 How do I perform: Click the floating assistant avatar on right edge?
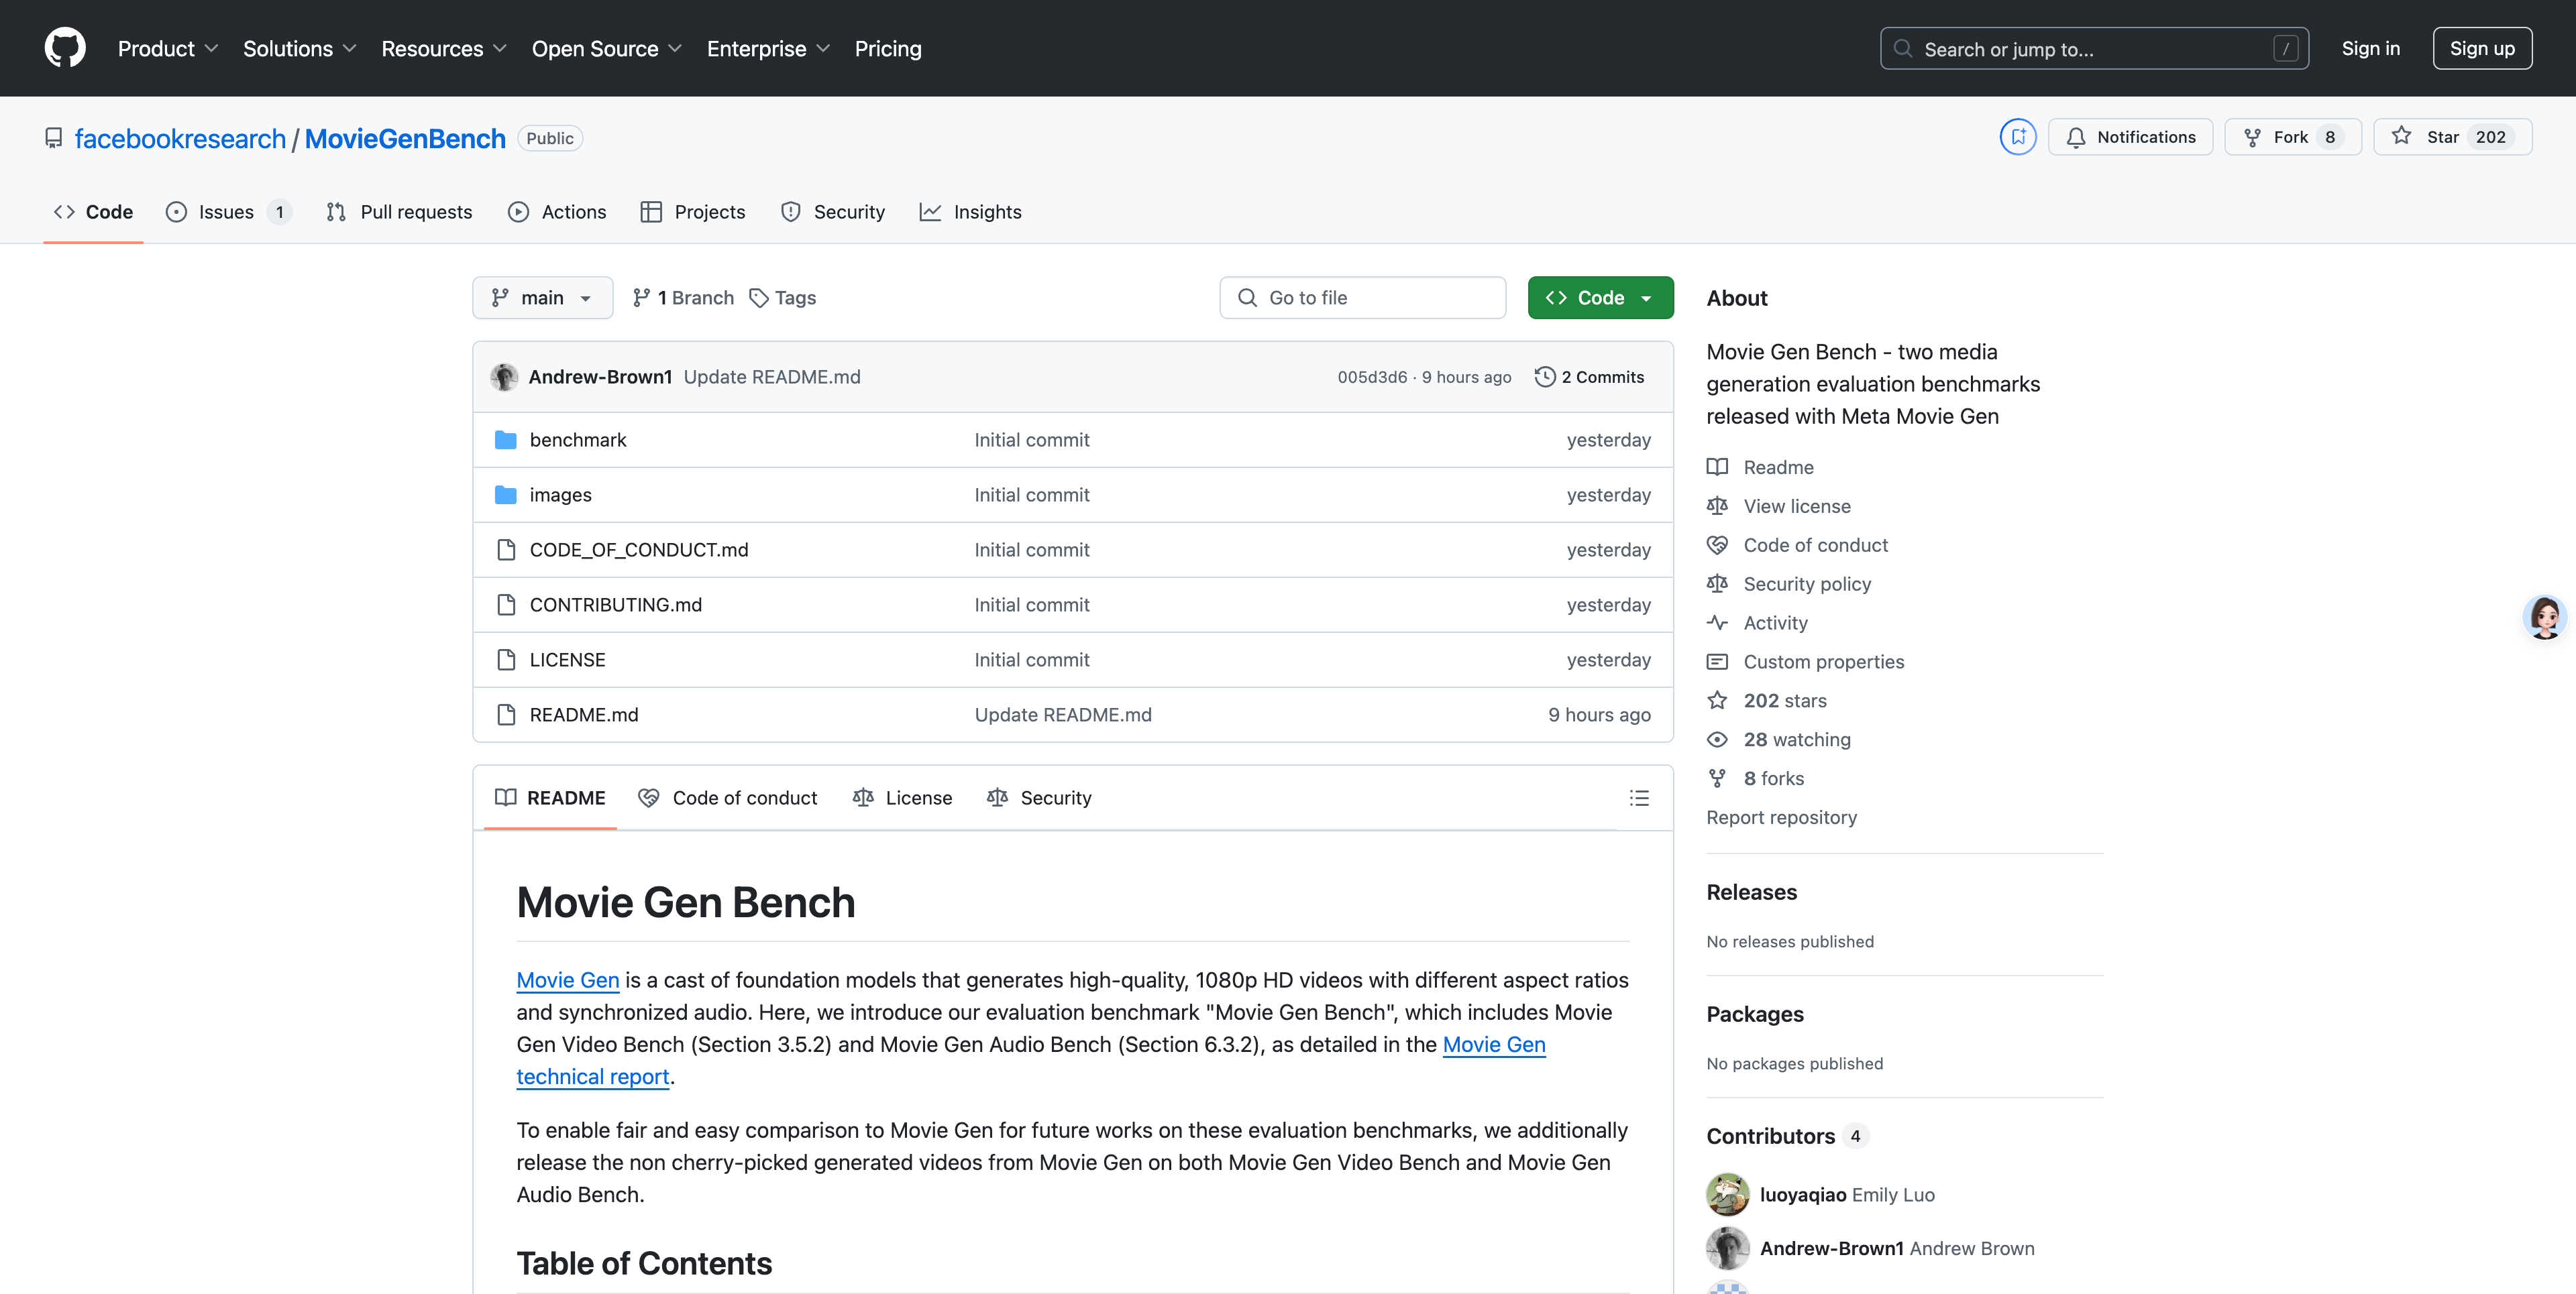click(2544, 617)
